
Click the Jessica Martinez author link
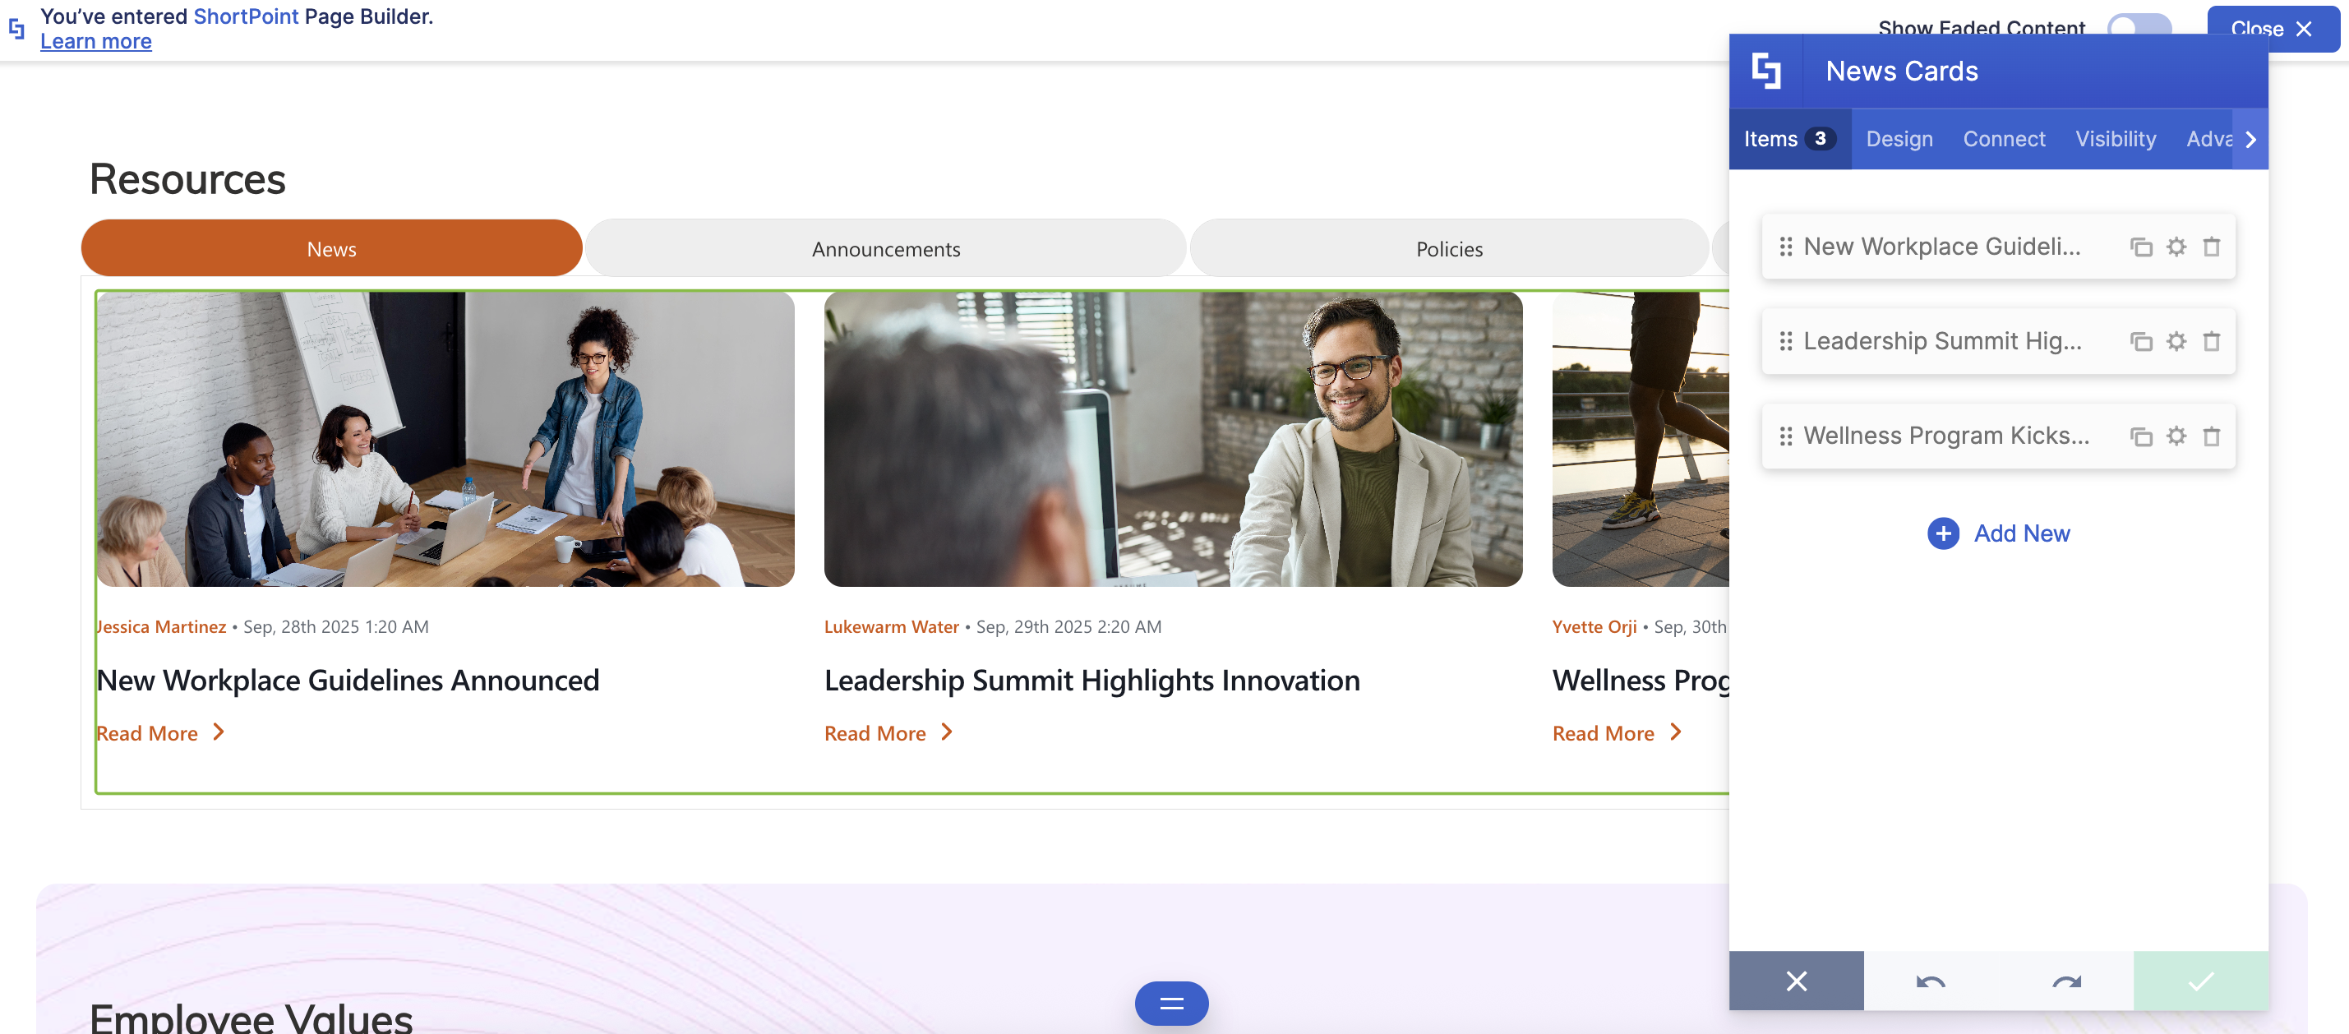(161, 627)
